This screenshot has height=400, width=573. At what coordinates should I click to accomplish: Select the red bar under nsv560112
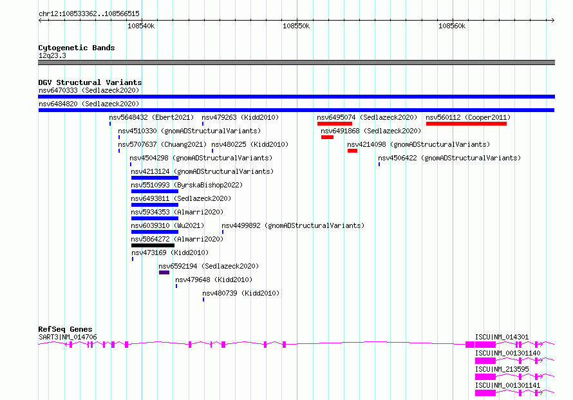(x=466, y=124)
